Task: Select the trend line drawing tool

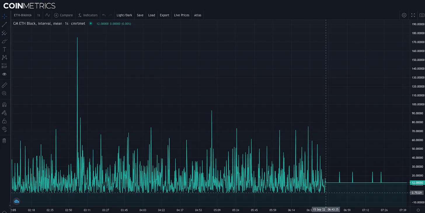Action: click(4, 25)
